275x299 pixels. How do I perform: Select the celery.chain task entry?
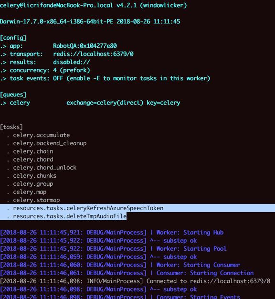[x=30, y=151]
